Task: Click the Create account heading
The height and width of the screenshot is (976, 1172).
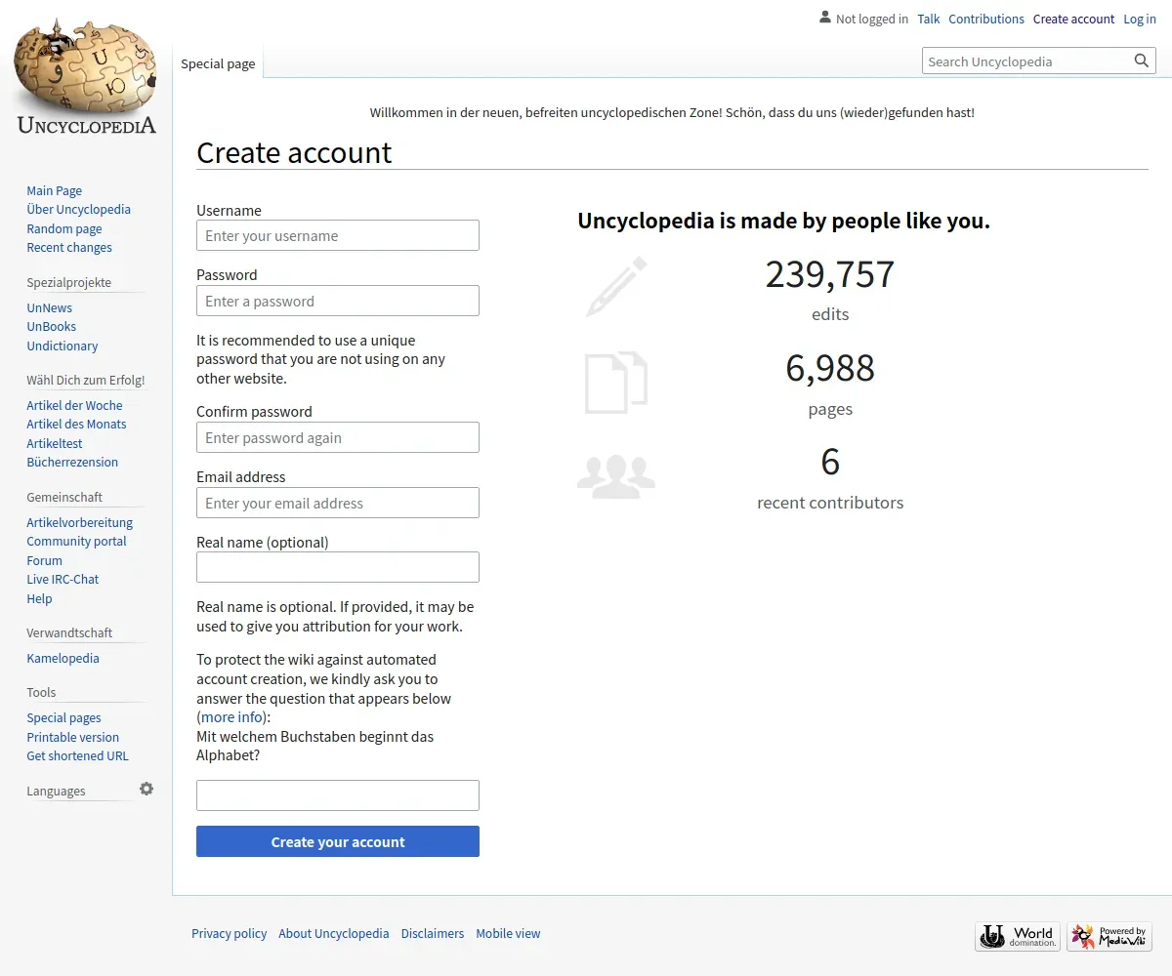Action: coord(294,152)
